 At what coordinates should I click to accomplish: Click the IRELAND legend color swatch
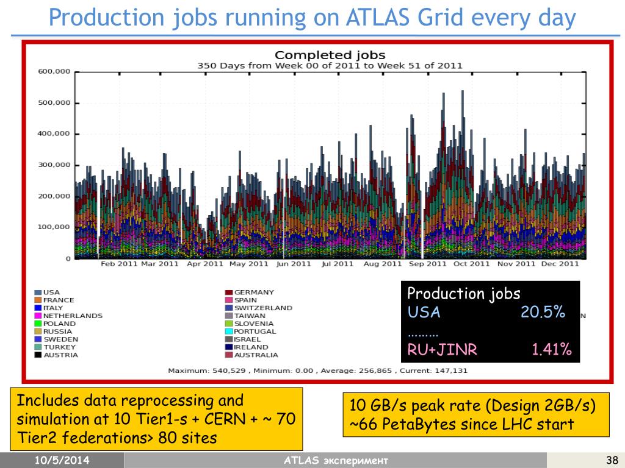pyautogui.click(x=229, y=347)
